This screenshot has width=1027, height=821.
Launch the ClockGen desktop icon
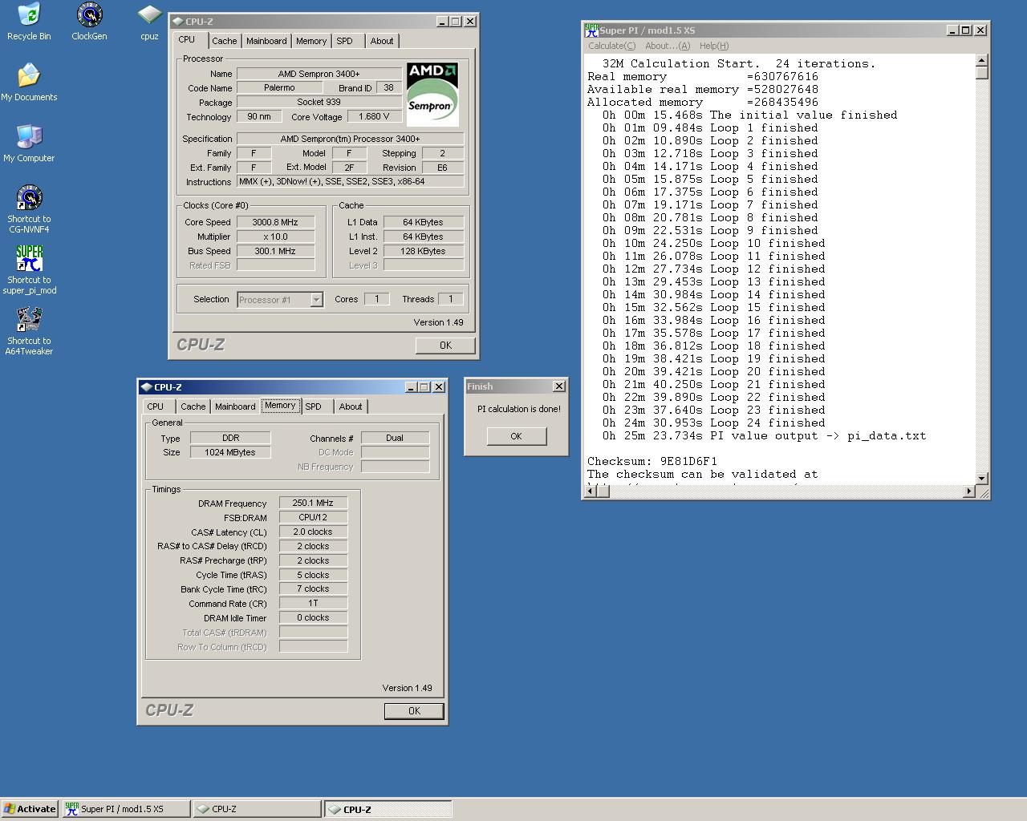coord(89,22)
